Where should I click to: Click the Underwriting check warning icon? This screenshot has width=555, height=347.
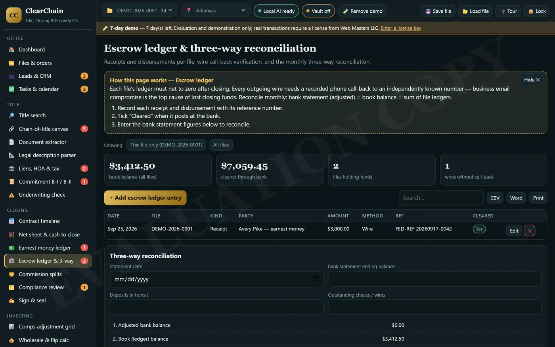(x=11, y=195)
